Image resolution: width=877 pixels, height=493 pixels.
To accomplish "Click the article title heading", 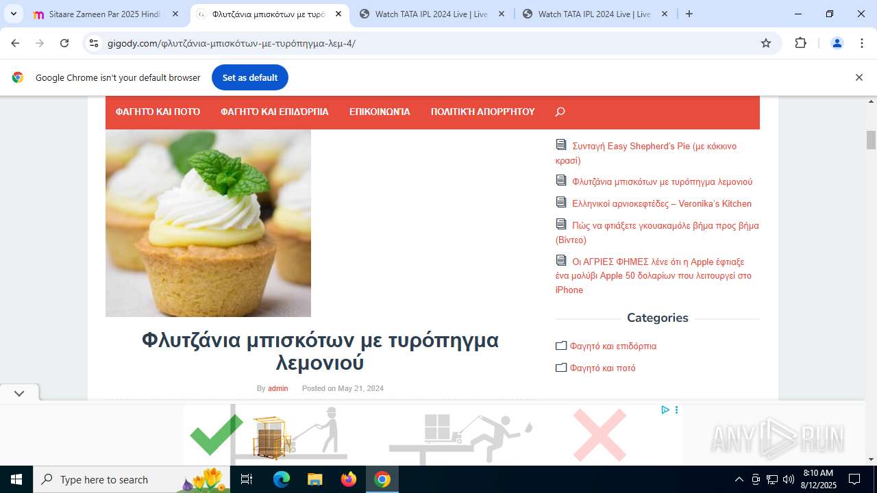I will 320,351.
